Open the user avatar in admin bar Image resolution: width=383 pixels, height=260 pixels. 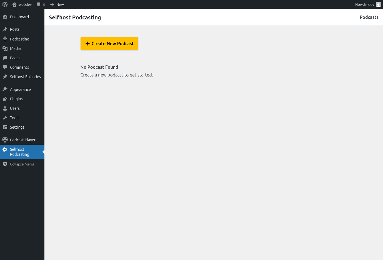coord(378,4)
